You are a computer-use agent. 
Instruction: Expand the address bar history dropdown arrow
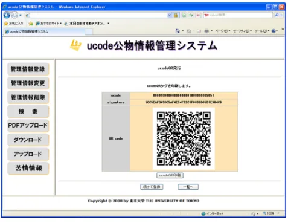tap(170, 15)
